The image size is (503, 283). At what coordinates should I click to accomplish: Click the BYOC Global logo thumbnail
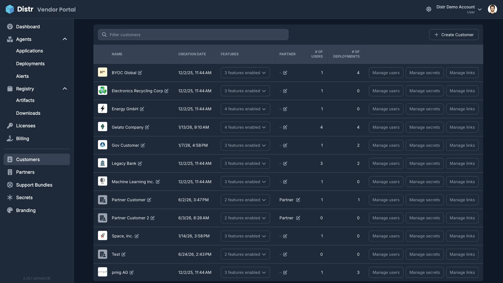click(102, 72)
